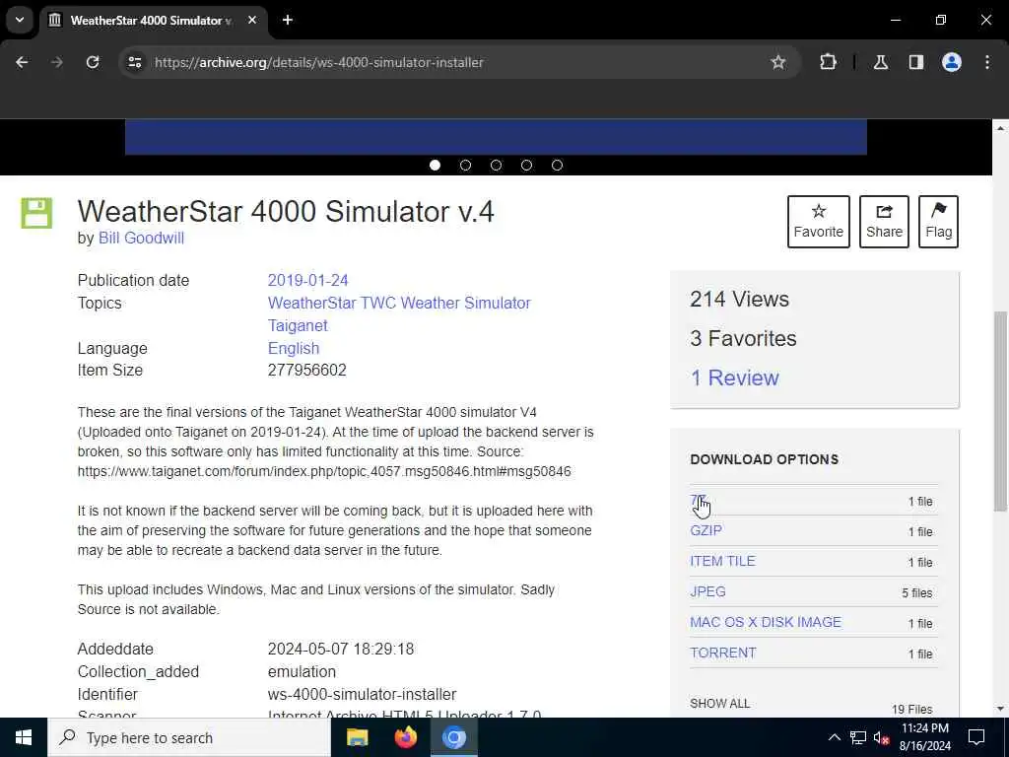Click the 3 Favorites text

(743, 338)
